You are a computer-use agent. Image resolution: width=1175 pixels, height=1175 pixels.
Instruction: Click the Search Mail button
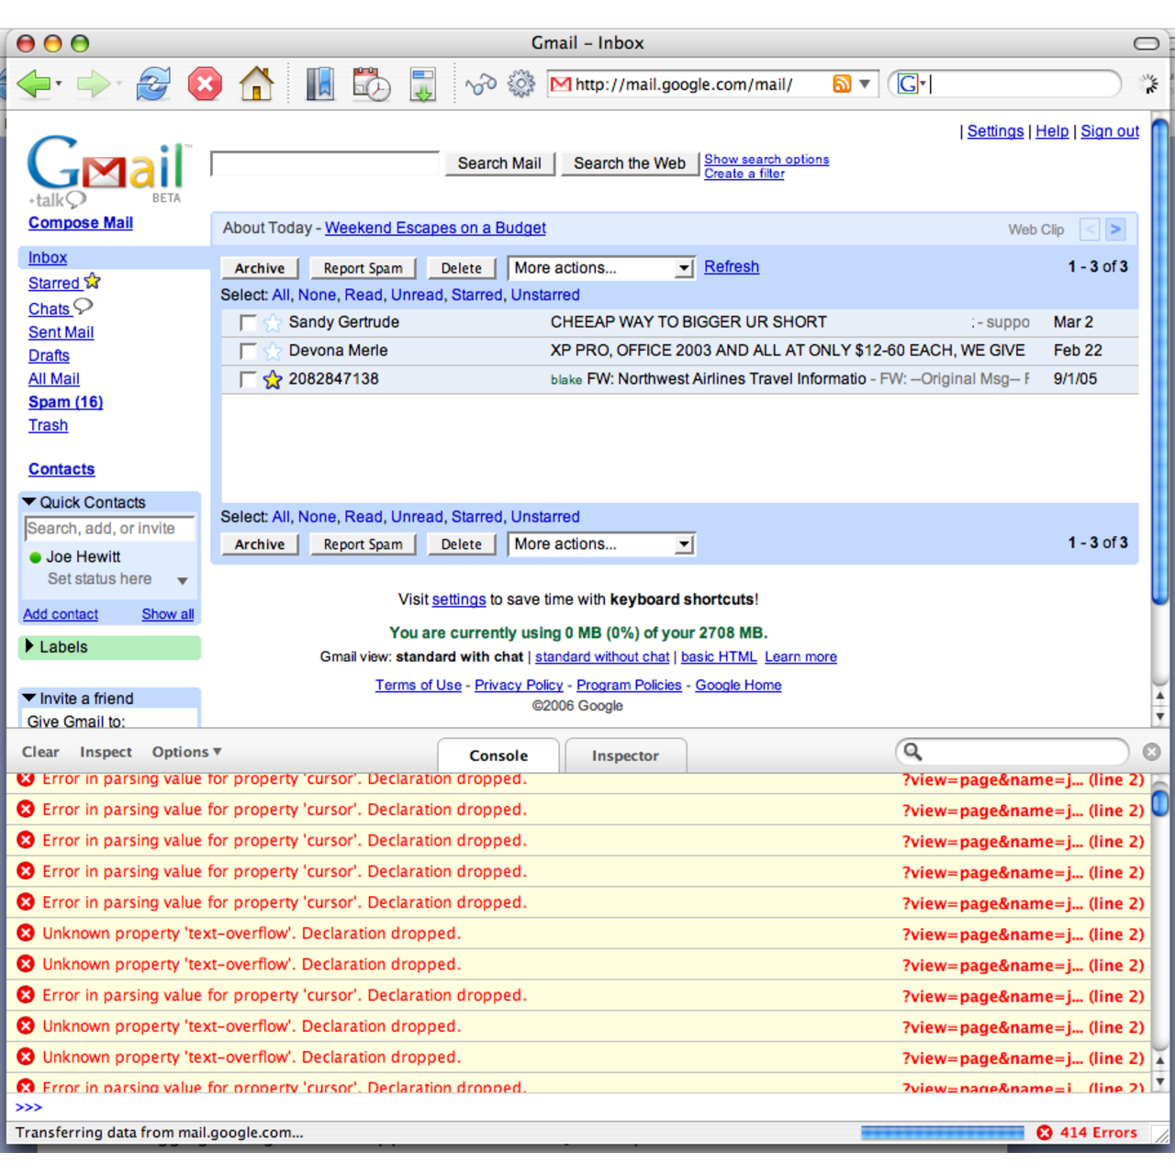[499, 163]
